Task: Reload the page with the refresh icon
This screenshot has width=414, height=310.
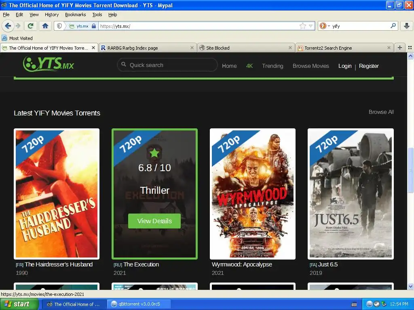Action: [31, 26]
